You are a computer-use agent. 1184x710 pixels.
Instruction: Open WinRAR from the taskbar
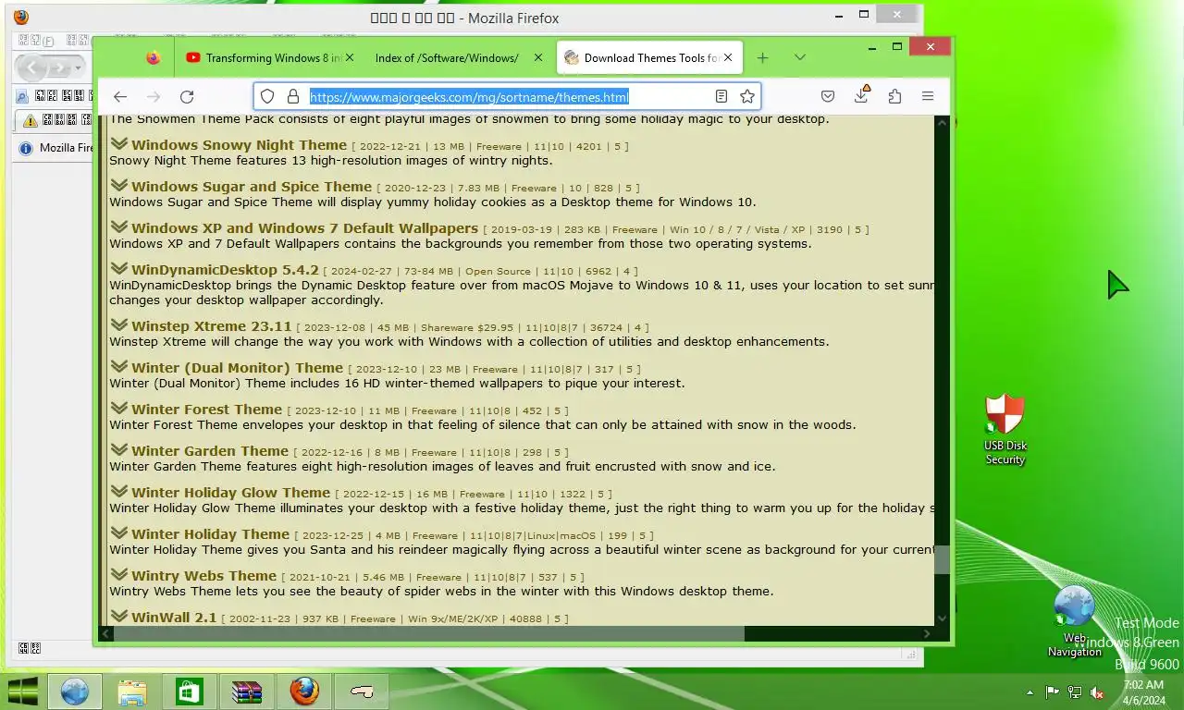[x=247, y=692]
